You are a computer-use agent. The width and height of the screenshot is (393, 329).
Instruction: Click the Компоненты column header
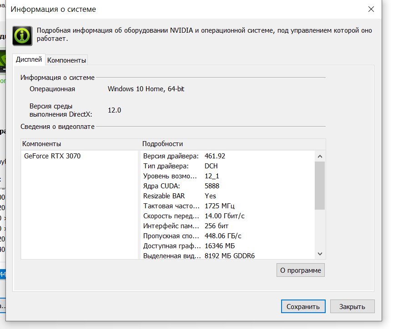click(x=41, y=144)
